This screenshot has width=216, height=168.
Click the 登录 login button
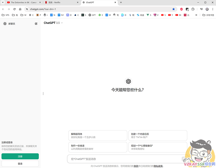pos(20,164)
